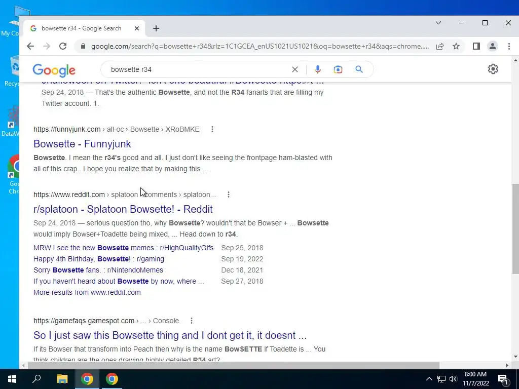519x389 pixels.
Task: Open the three-dot menu for the funnyjunk.com result
Action: coord(212,129)
